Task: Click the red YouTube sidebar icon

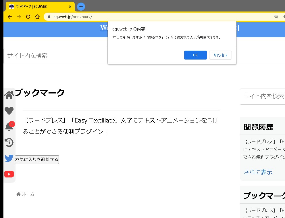Action: point(9,174)
